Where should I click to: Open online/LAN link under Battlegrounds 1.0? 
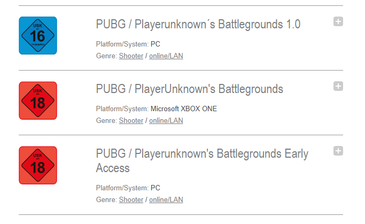point(166,56)
